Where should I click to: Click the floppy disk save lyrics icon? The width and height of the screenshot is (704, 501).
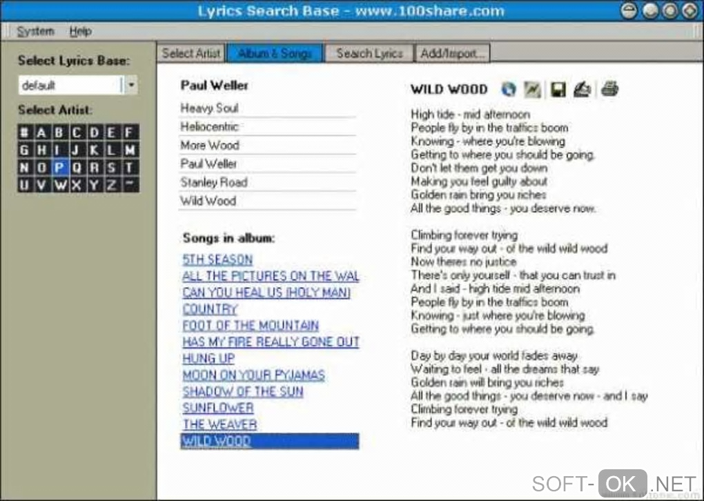click(x=558, y=89)
